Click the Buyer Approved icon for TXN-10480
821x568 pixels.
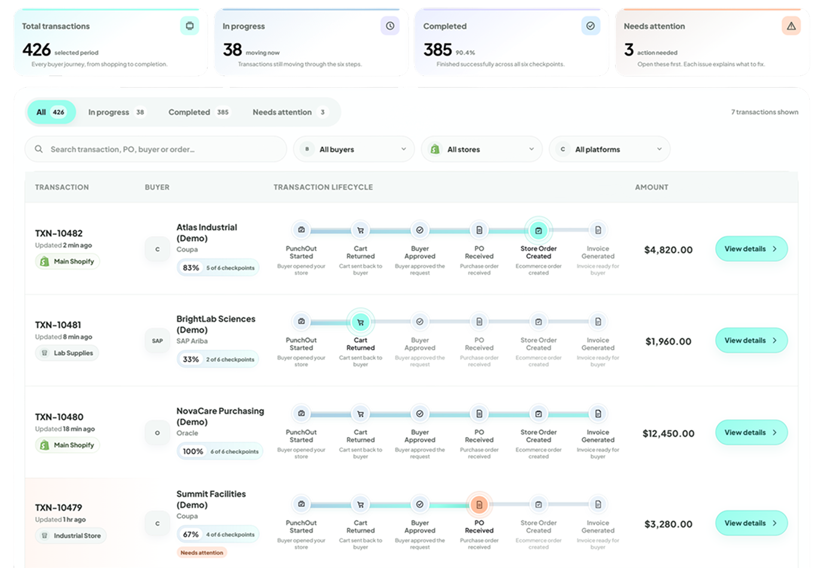point(420,414)
